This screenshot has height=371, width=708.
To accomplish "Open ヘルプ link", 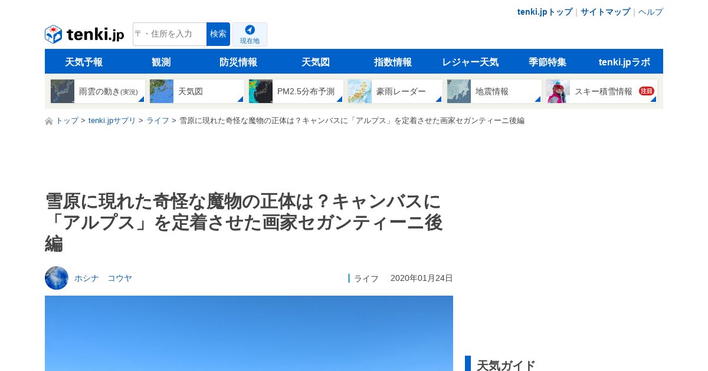I will pos(651,12).
